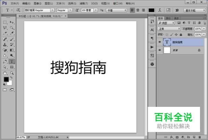Hide the 背景 layer
Viewport: 208px width, 140px height.
click(x=160, y=50)
